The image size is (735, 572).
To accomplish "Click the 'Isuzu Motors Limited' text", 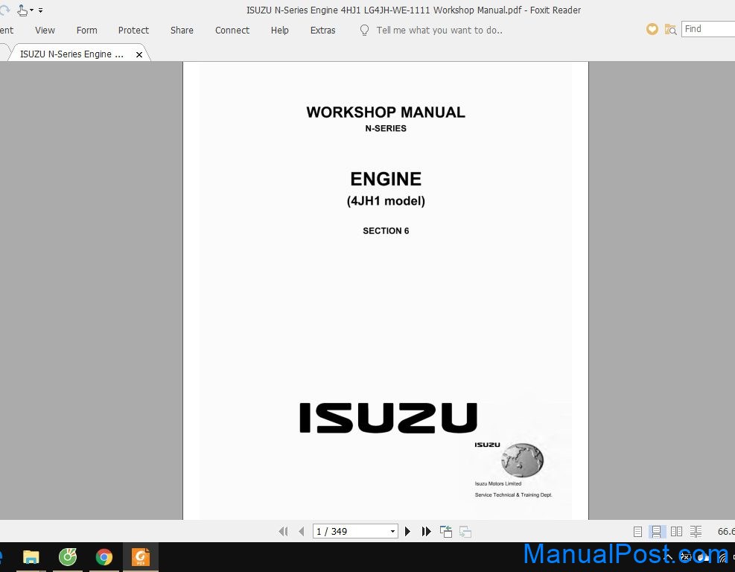I will (x=497, y=483).
